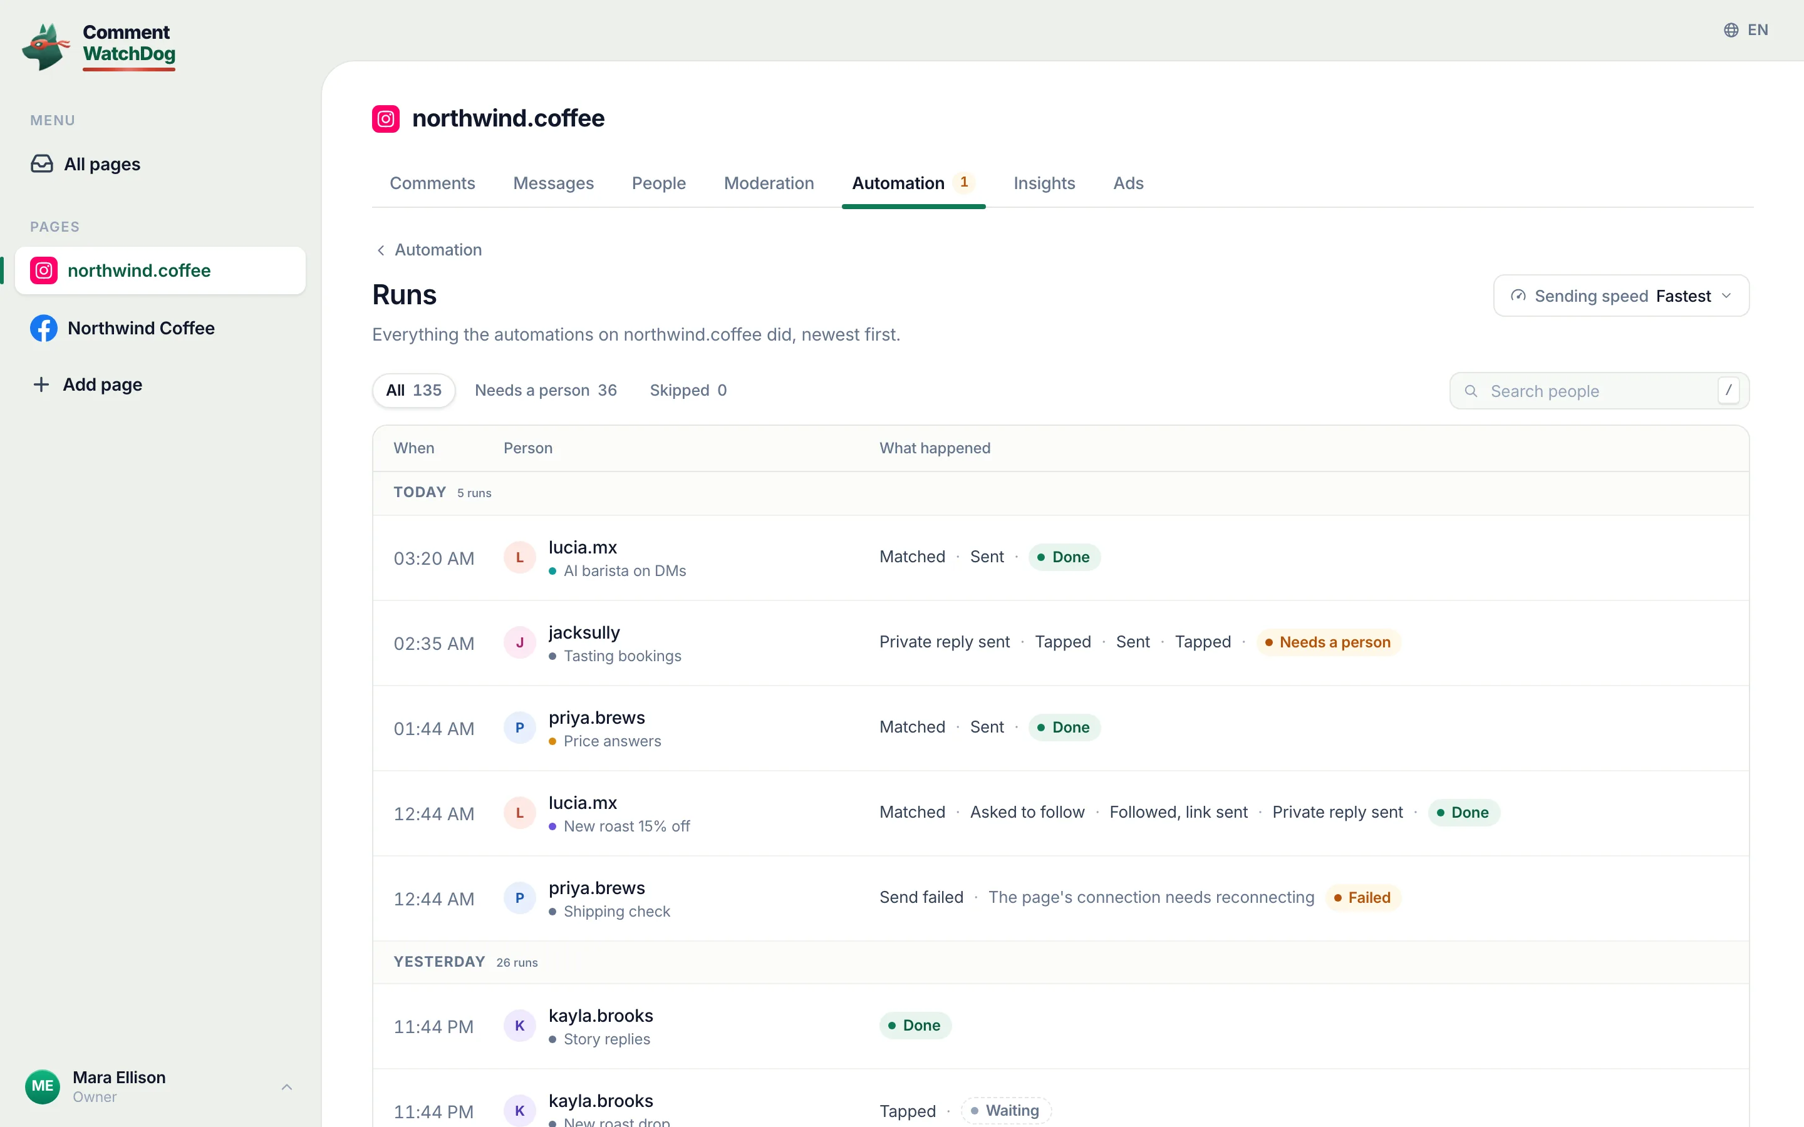Click Followed, link sent step
Image resolution: width=1804 pixels, height=1127 pixels.
[1179, 813]
